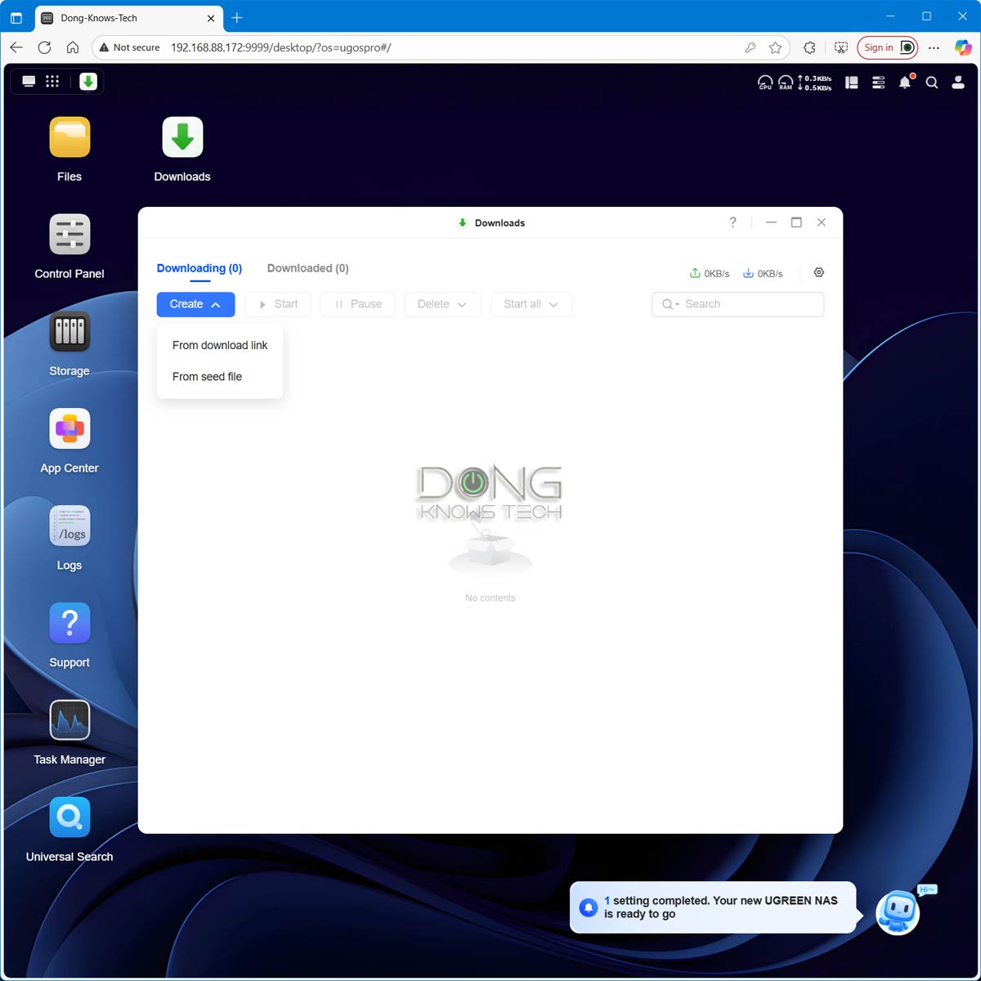981x981 pixels.
Task: Click the browser back arrow
Action: point(16,47)
